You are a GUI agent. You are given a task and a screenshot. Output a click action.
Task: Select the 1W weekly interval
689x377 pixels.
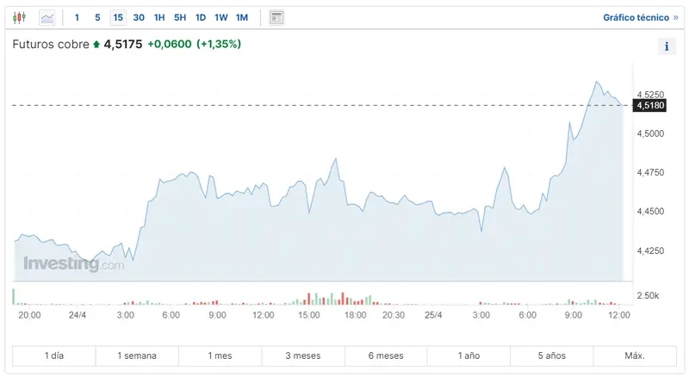point(221,17)
